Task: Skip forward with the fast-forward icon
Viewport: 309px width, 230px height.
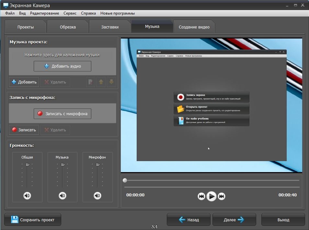Action: [x=222, y=196]
